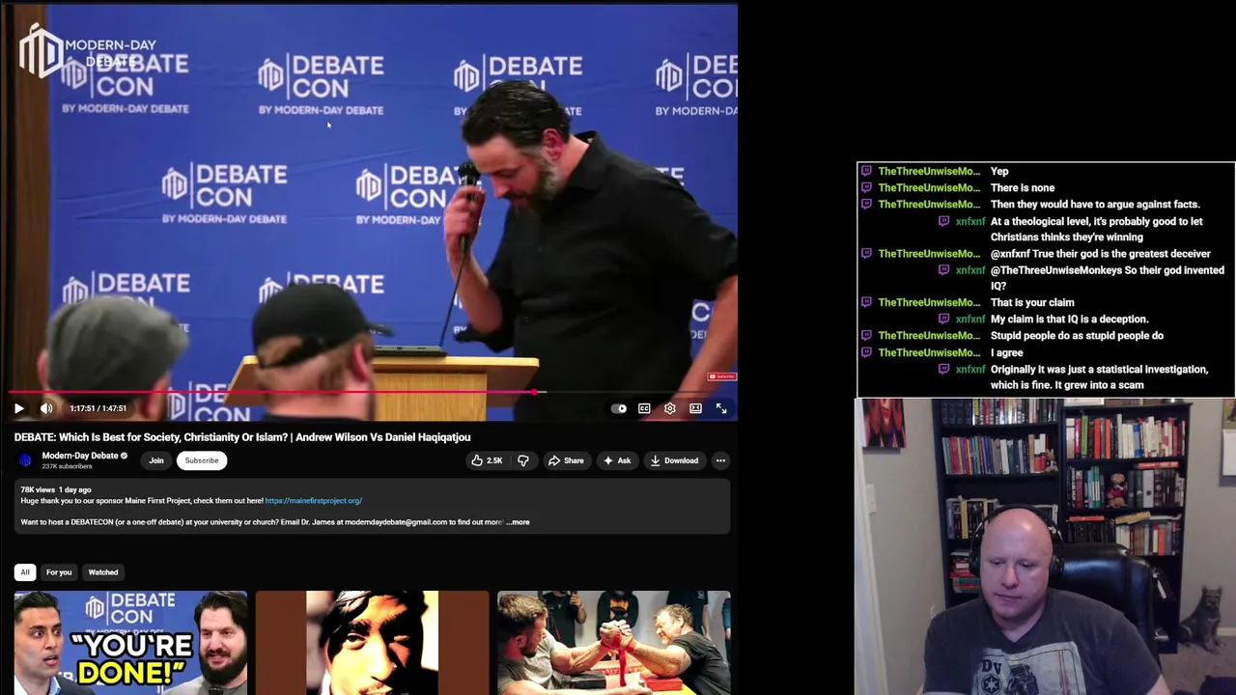
Task: Click the progress bar scrubber dot
Action: point(533,393)
